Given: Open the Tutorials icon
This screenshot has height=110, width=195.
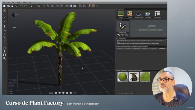Looking at the screenshot, I should pyautogui.click(x=130, y=14).
